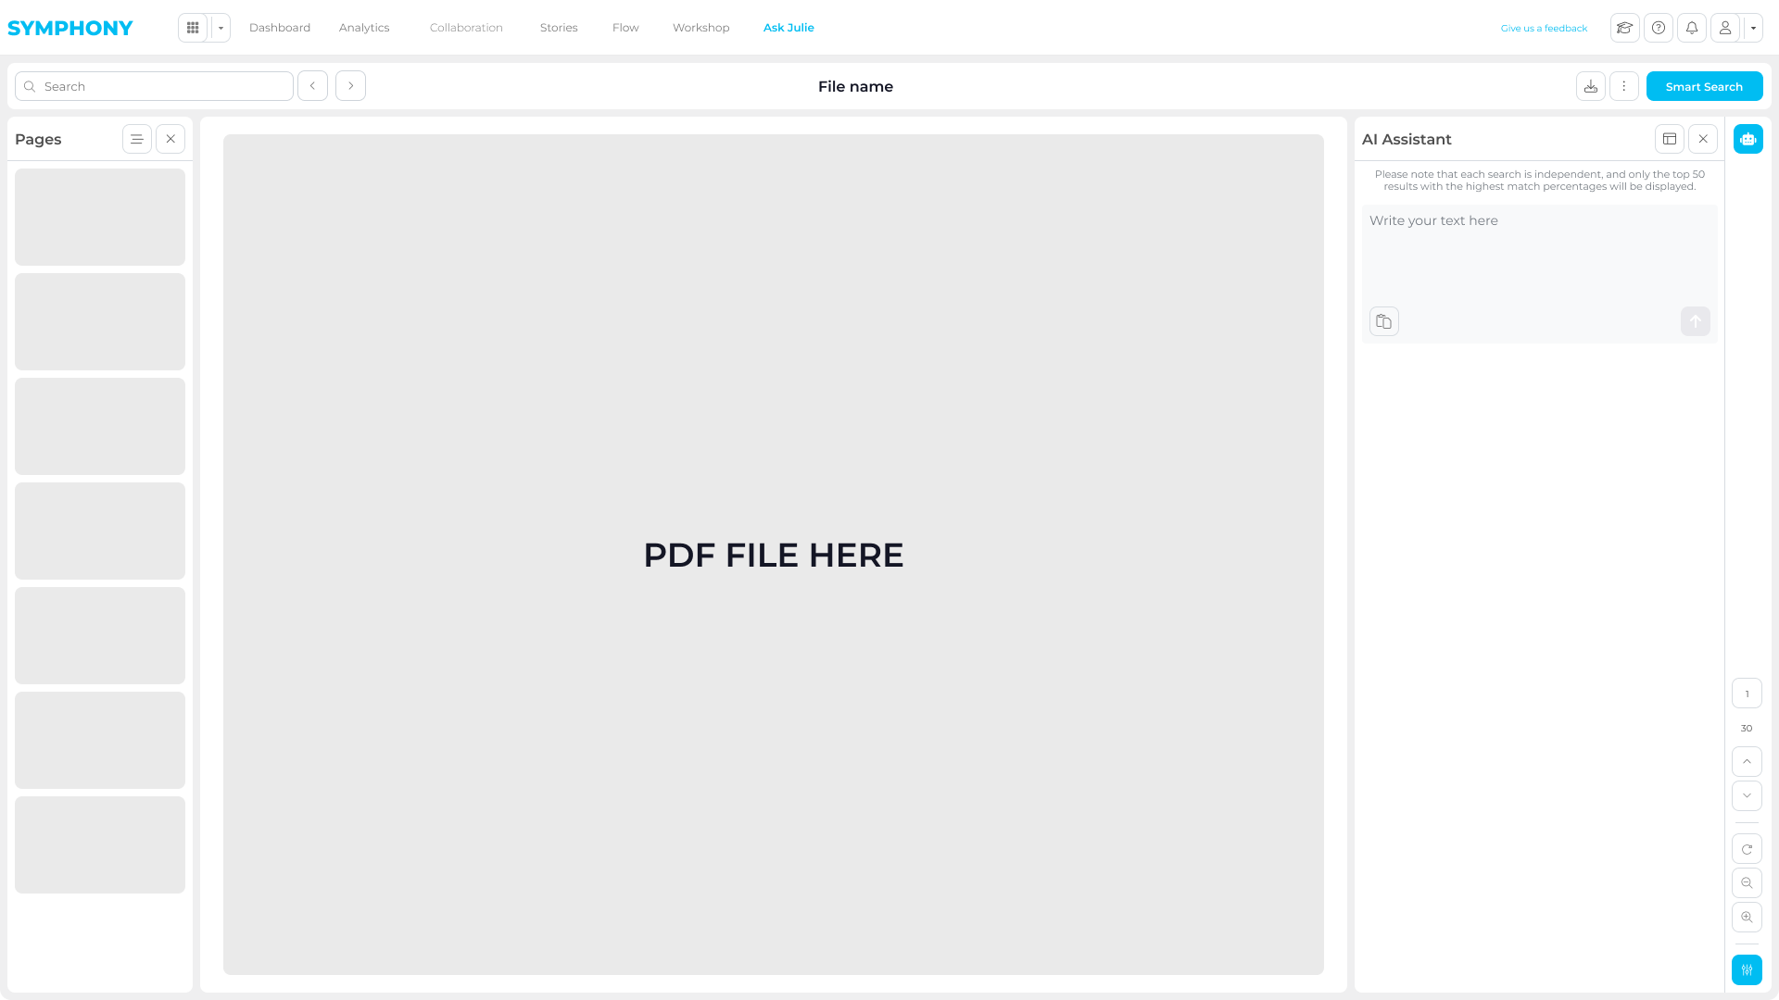Screen dimensions: 1779x1000
Task: Click the paste clipboard icon in assistant
Action: pyautogui.click(x=1384, y=321)
